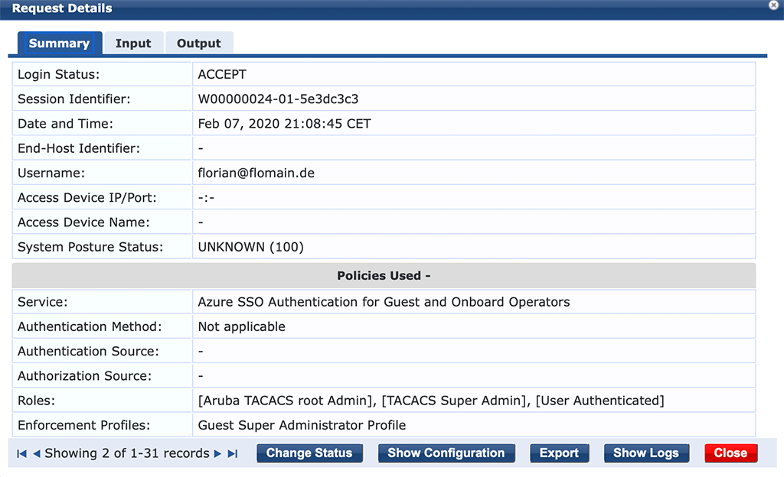Viewport: 784px width, 477px height.
Task: Select the ACCEPT login status value
Action: pyautogui.click(x=222, y=74)
